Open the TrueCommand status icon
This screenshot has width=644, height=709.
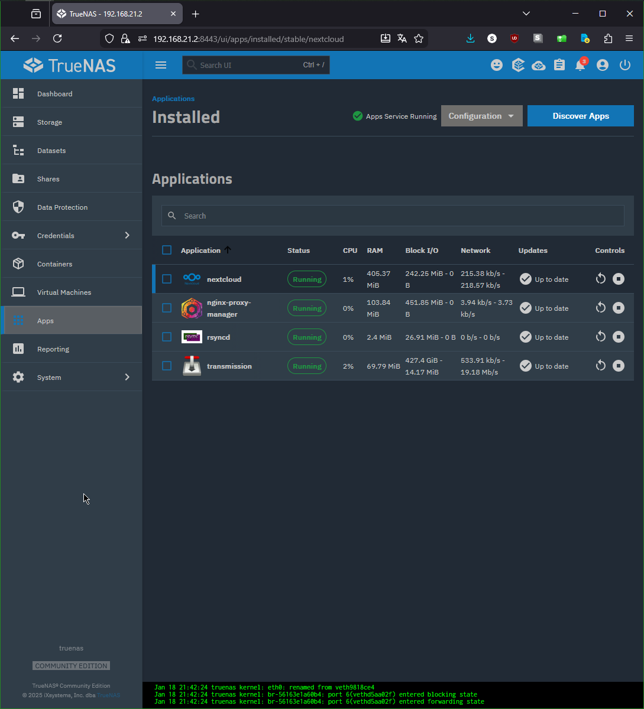click(x=518, y=65)
